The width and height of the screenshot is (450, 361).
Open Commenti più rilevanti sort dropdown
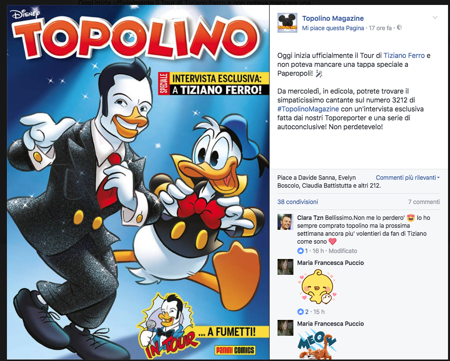click(x=407, y=178)
